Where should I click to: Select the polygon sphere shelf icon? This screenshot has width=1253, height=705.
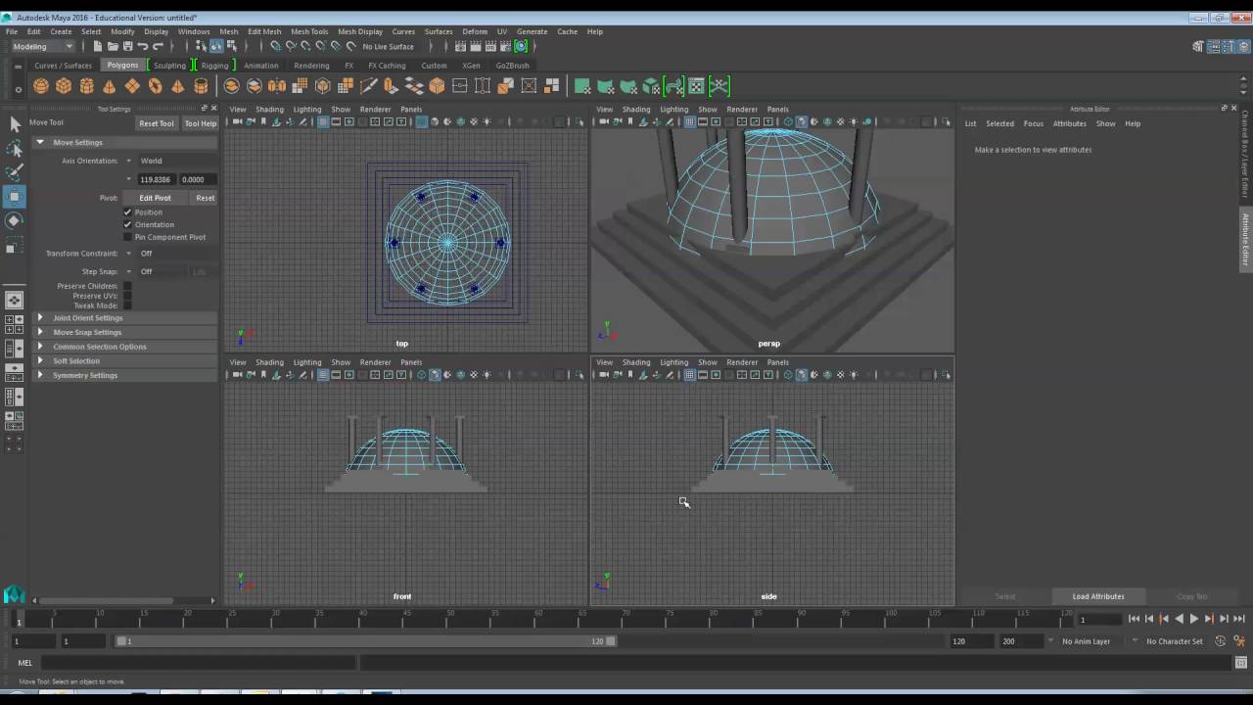(40, 86)
